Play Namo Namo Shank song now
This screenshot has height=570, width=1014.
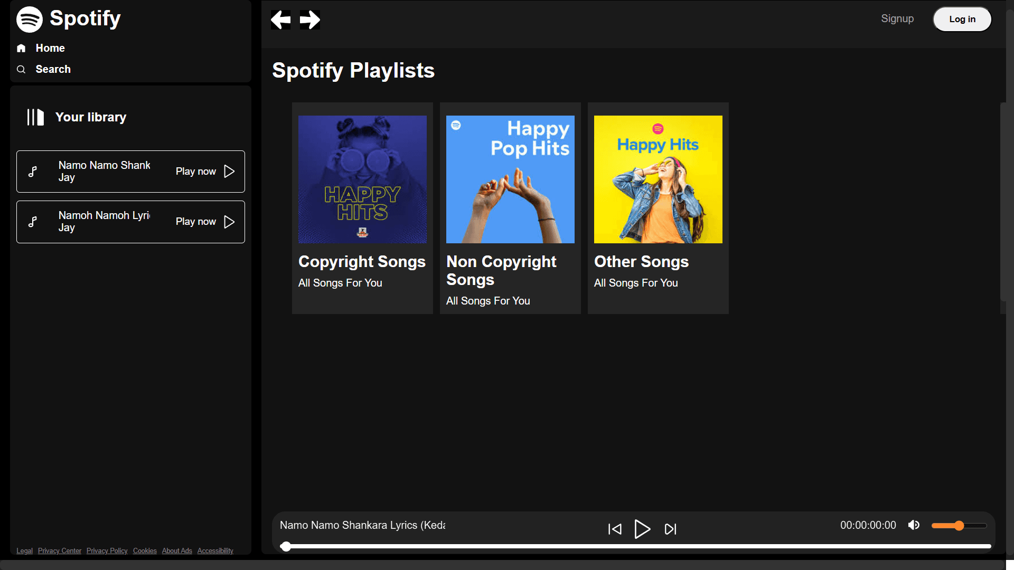229,172
